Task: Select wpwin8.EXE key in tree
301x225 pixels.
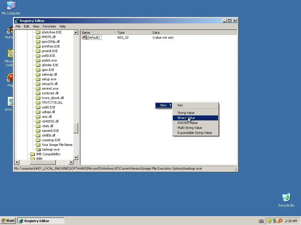Action: coord(50,131)
